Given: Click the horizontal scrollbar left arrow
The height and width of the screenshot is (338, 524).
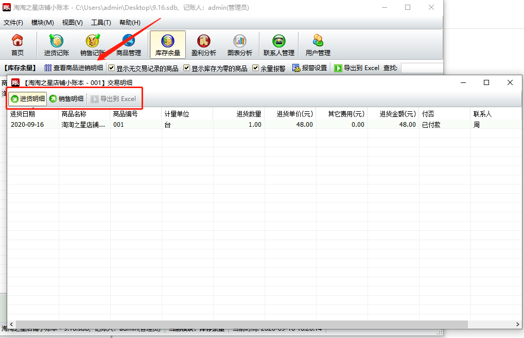Looking at the screenshot, I should pyautogui.click(x=11, y=324).
